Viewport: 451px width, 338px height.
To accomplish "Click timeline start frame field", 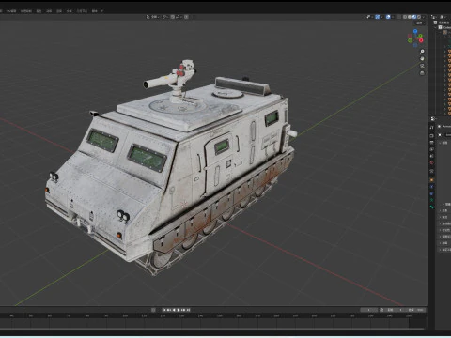I will click(395, 310).
